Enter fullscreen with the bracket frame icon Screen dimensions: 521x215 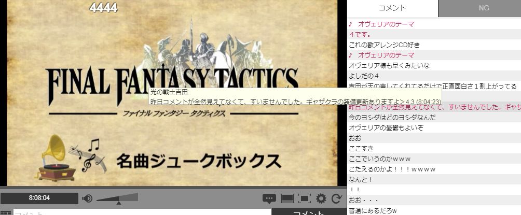pos(305,198)
